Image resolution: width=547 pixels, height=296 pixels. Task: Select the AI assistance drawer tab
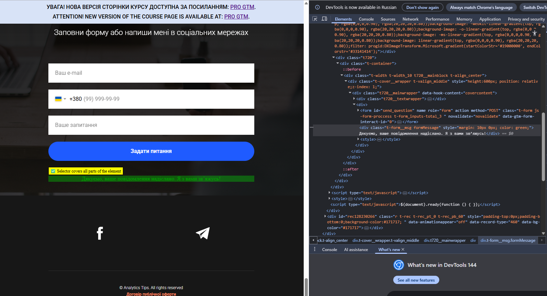point(356,250)
